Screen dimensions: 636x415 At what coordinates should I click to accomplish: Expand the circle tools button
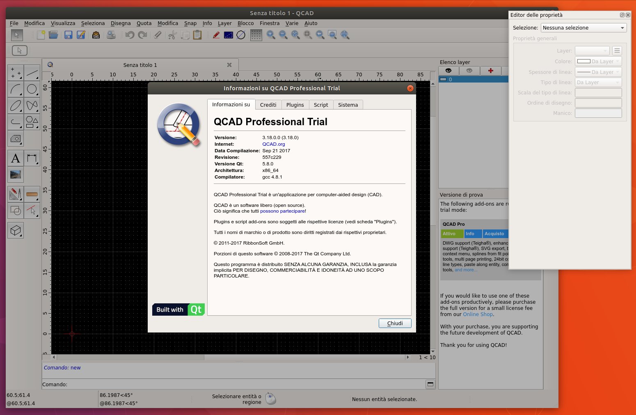click(32, 89)
